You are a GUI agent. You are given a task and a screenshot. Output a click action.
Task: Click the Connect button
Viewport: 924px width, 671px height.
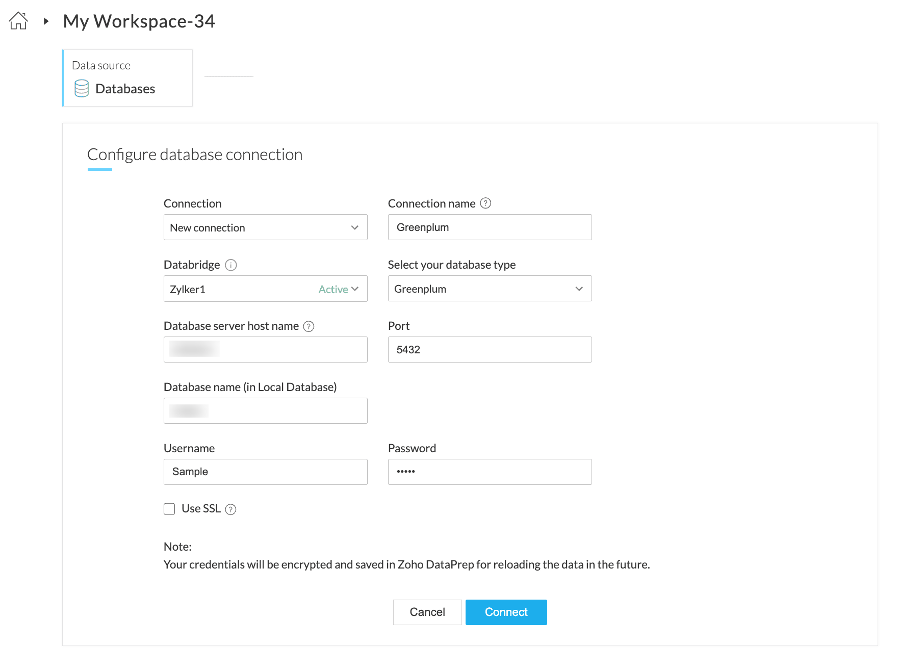(506, 612)
